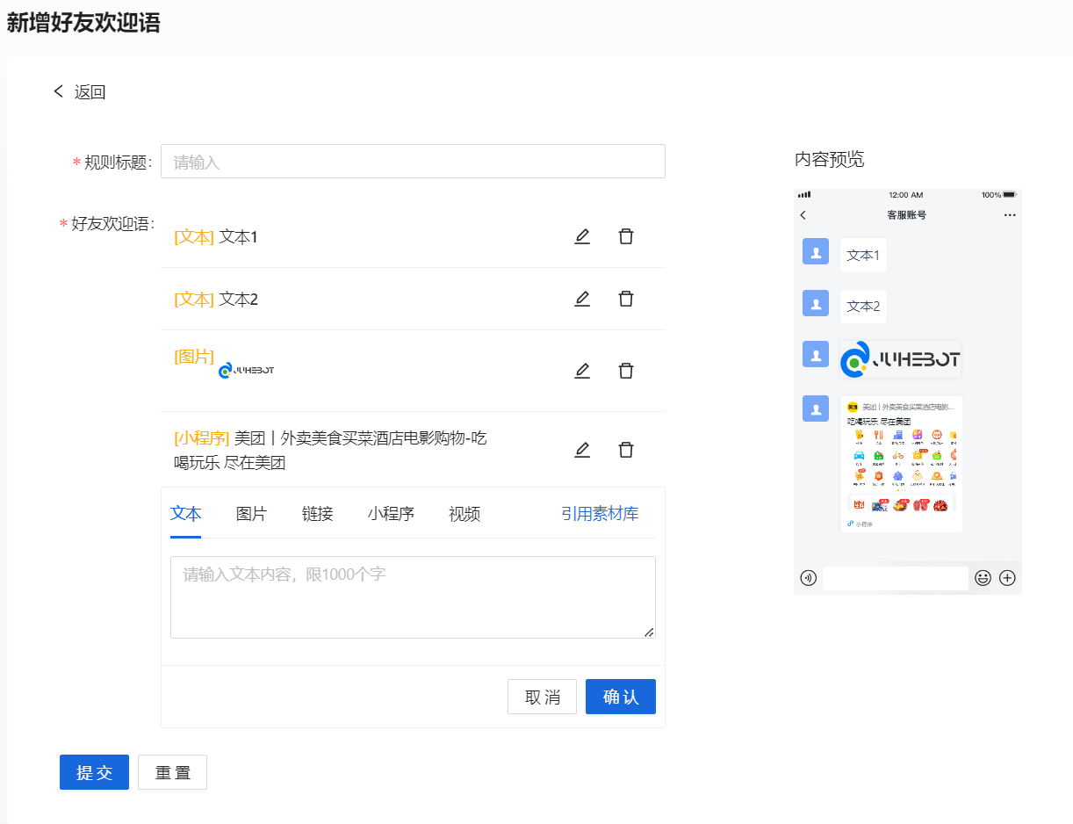Screen dimensions: 1073x824
Task: Delete the JUHEBOT image message
Action: click(x=626, y=371)
